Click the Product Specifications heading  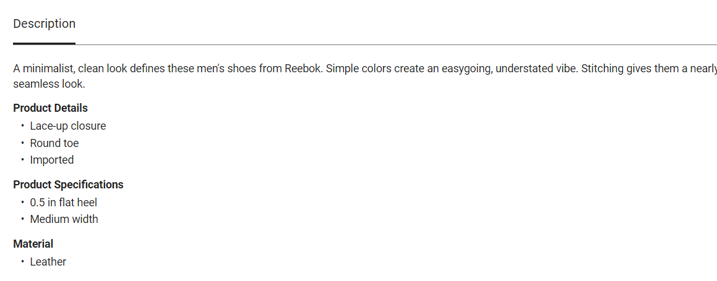(x=68, y=185)
